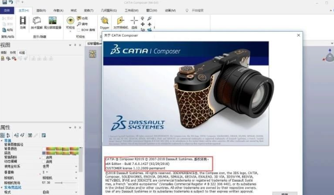Click the Save icon in quick access toolbar
The image size is (334, 195).
pos(4,2)
